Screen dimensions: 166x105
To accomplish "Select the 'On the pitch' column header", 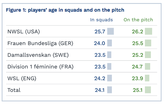I will pos(138,20).
